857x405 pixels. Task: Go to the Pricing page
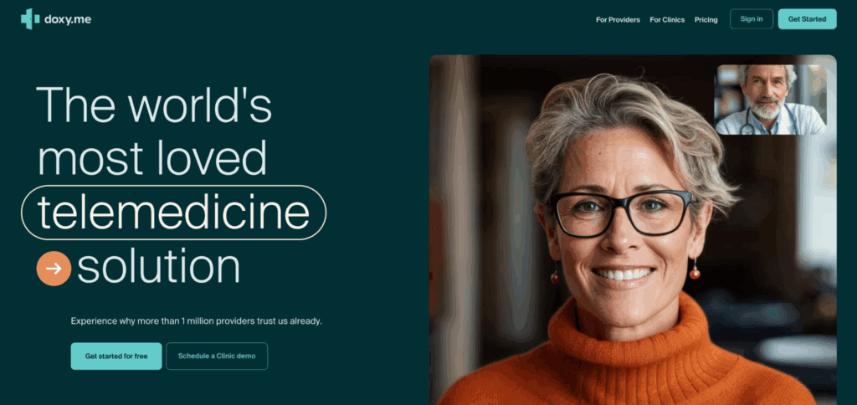pyautogui.click(x=706, y=20)
